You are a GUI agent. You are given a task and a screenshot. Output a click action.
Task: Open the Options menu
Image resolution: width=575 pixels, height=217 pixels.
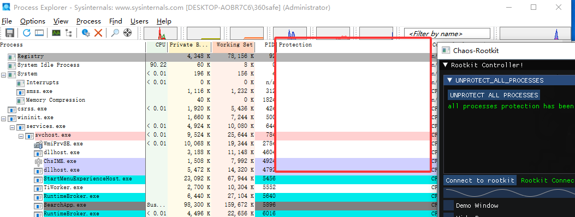click(x=33, y=21)
